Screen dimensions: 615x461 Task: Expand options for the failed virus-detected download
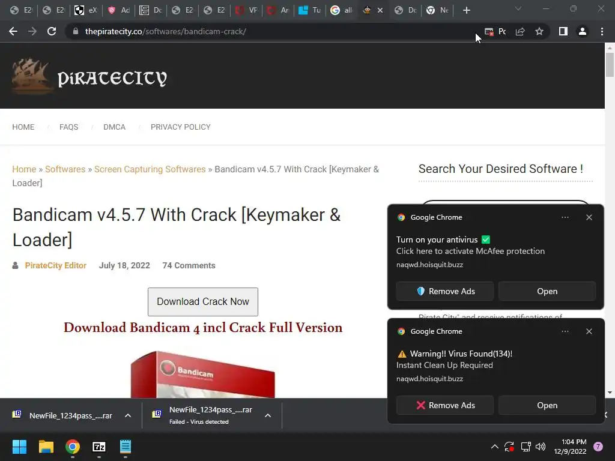click(x=268, y=415)
